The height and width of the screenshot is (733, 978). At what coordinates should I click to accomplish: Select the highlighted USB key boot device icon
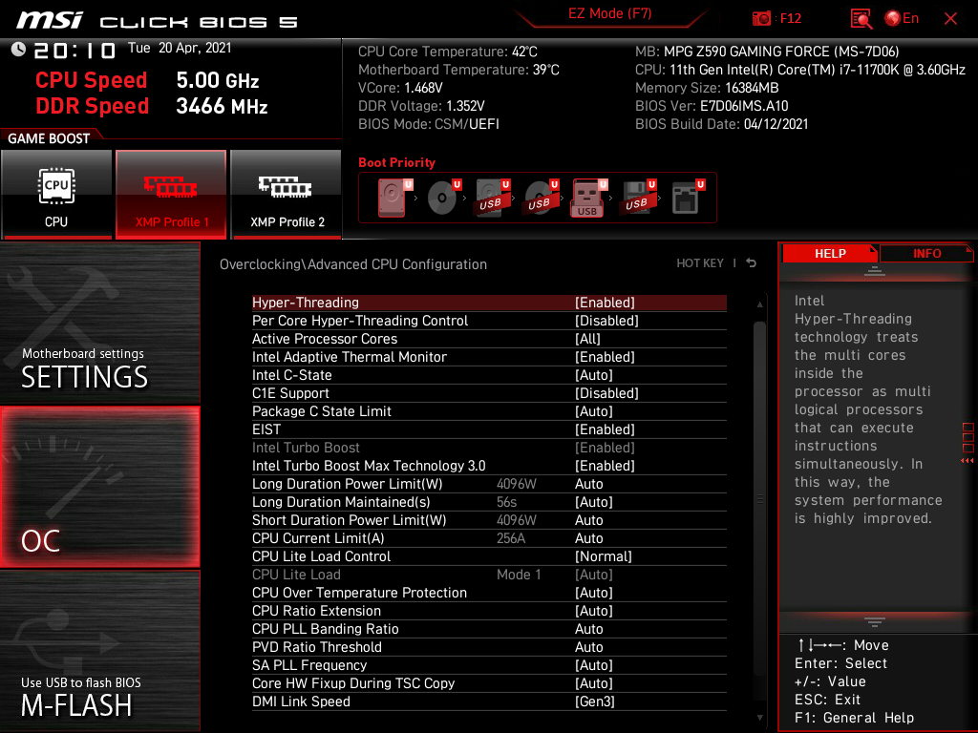click(588, 198)
